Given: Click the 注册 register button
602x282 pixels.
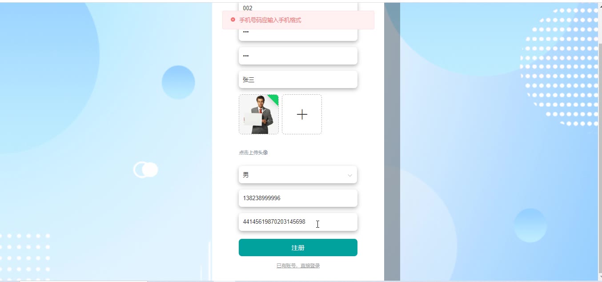Looking at the screenshot, I should click(x=298, y=248).
